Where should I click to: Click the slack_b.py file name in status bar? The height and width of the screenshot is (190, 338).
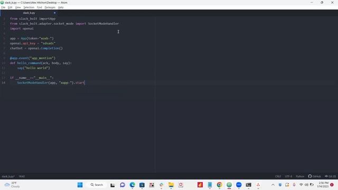tap(8, 176)
